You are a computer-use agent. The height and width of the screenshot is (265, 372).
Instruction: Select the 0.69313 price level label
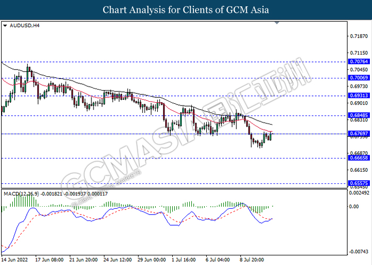click(359, 95)
